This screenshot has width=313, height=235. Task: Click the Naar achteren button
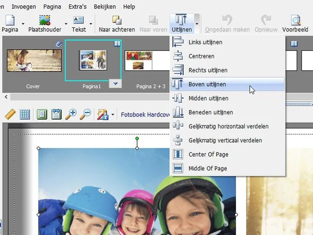point(116,23)
